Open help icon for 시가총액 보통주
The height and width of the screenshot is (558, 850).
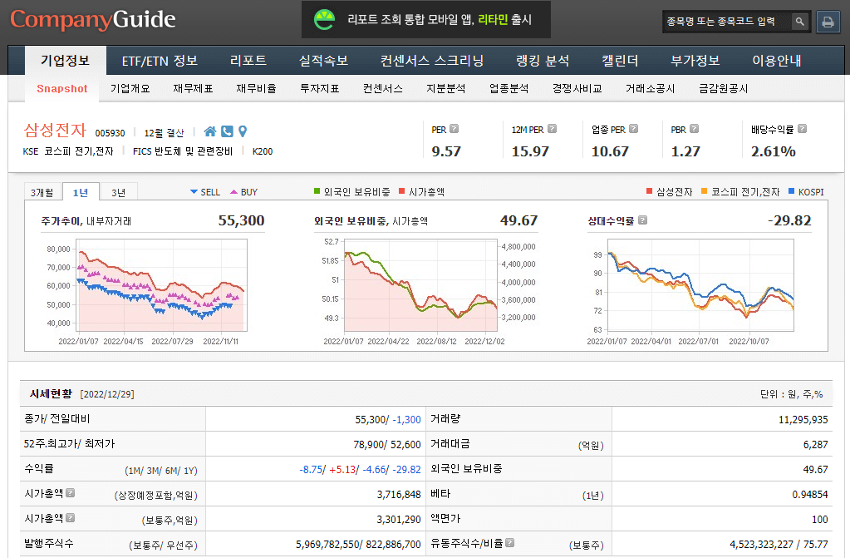point(70,517)
